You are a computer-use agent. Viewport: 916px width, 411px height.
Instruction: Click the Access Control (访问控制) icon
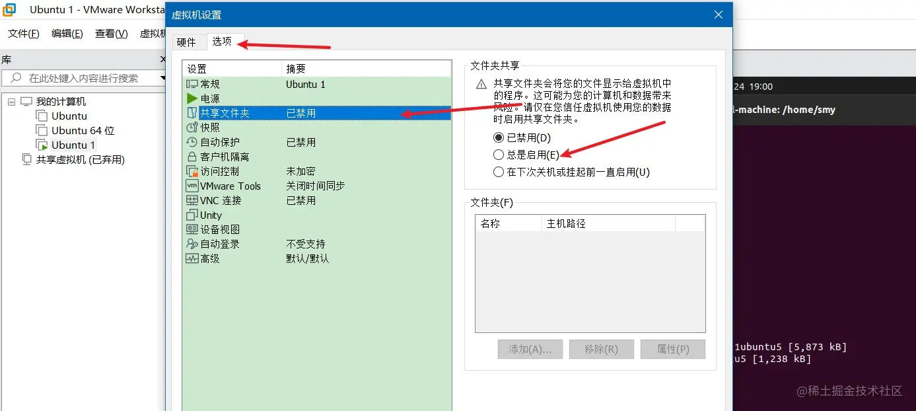pos(192,171)
